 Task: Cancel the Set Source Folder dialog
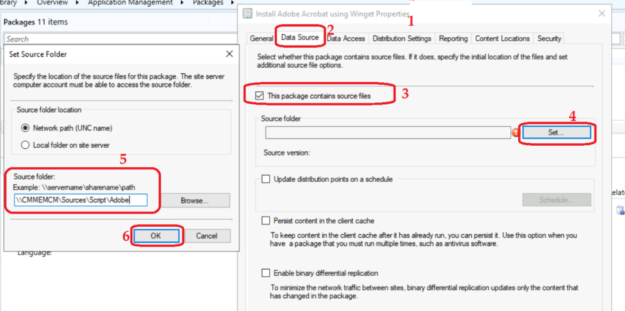point(208,236)
